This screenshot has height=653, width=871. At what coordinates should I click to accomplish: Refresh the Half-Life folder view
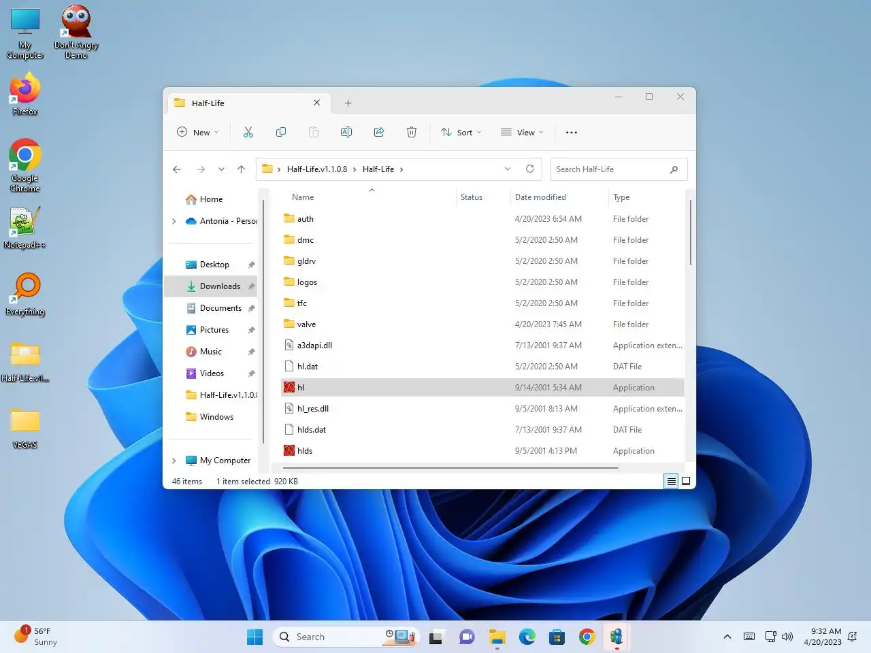click(x=530, y=169)
